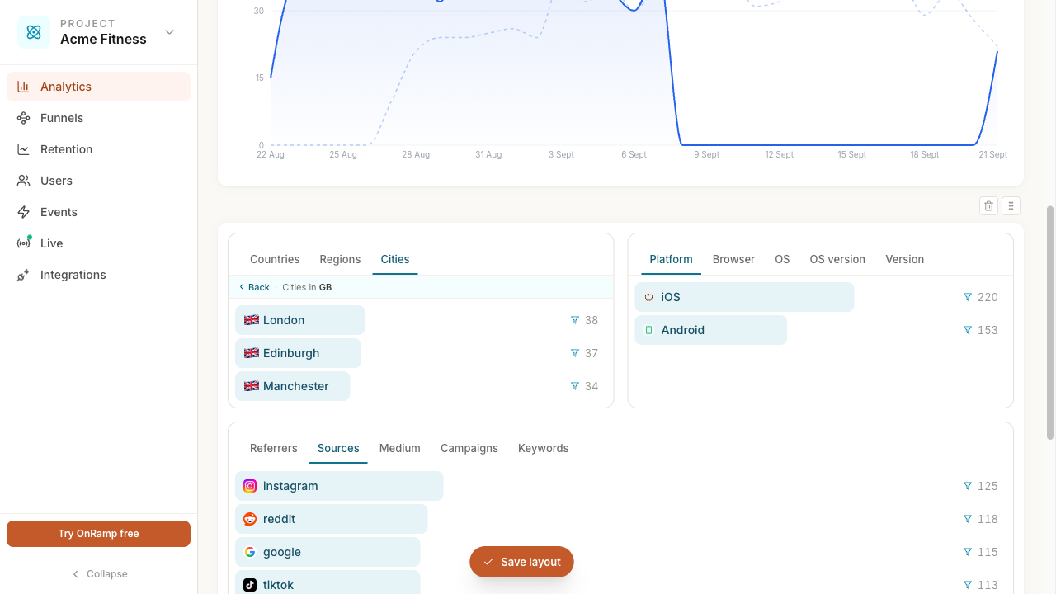Click the Acme Fitness project logo icon

[x=34, y=32]
